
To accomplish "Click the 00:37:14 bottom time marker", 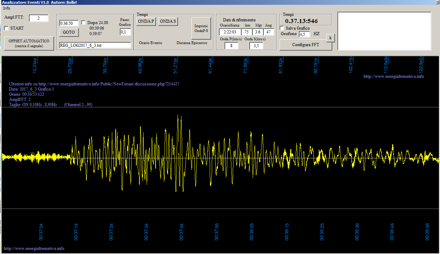I will click(76, 232).
